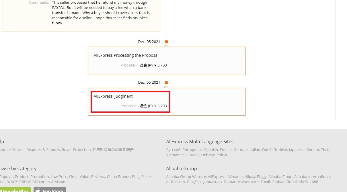Open the 知的財産権の侵害を報告 link
Screen dimensions: 347x192
point(113,150)
